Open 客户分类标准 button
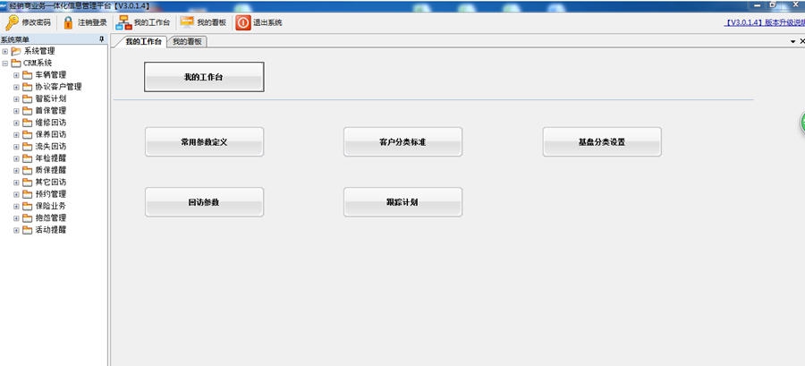805x366 pixels. pyautogui.click(x=403, y=142)
